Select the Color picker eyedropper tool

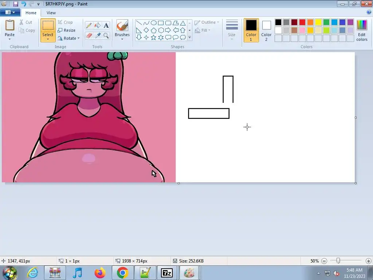click(x=98, y=36)
